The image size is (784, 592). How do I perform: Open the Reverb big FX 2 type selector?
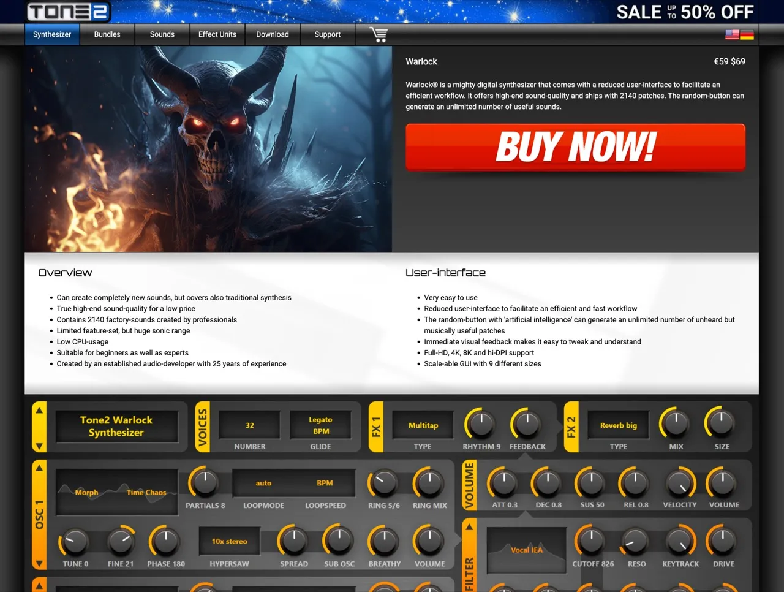coord(618,425)
